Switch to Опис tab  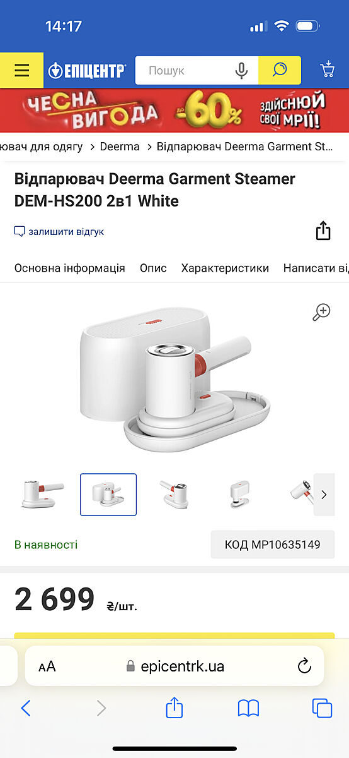click(153, 268)
